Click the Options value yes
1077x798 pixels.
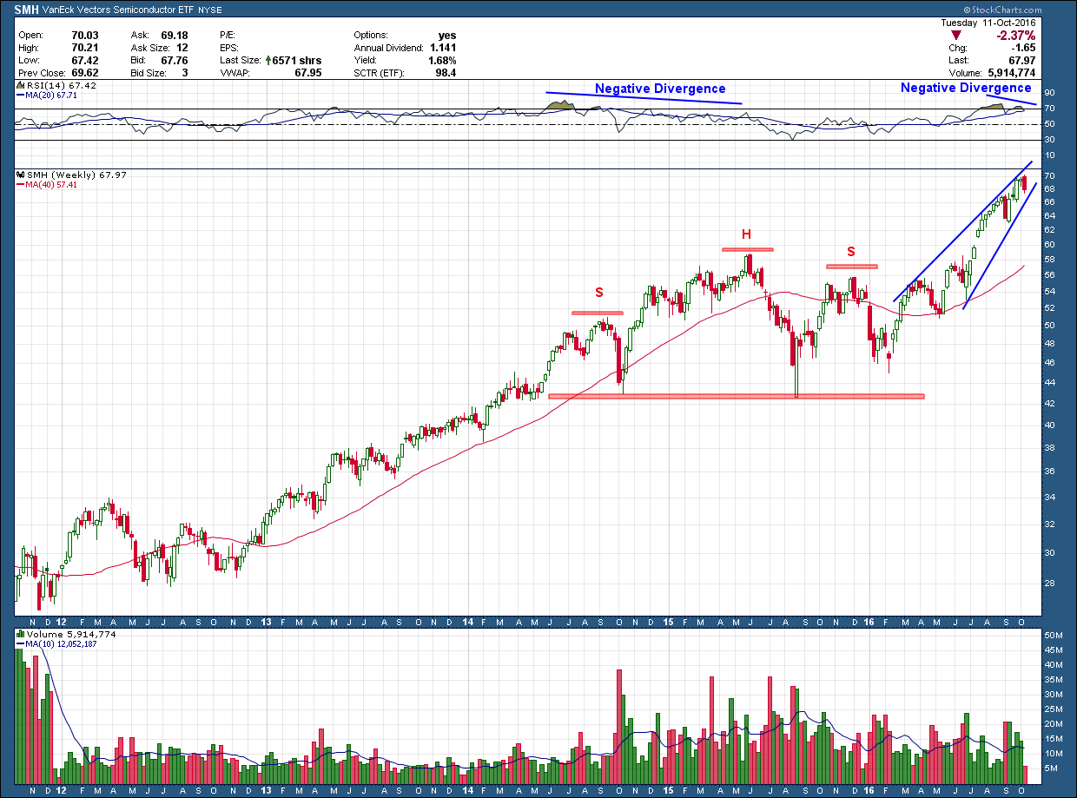point(447,36)
